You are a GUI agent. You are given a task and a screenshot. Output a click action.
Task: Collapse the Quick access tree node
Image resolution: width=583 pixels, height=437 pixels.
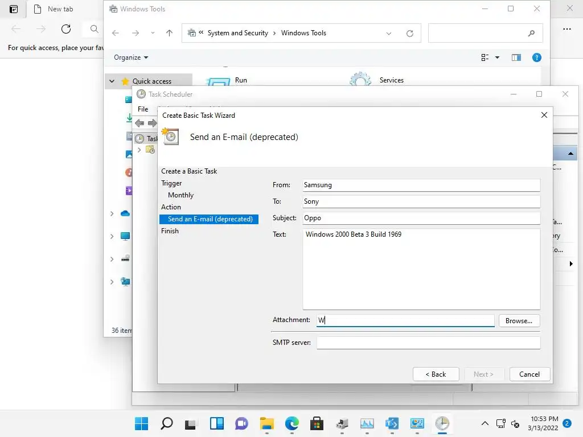click(x=112, y=81)
